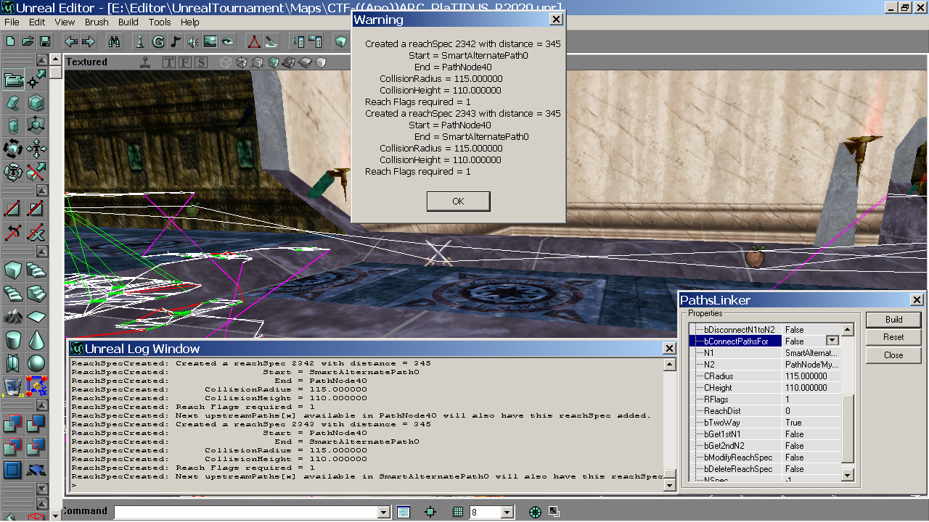929x522 pixels.
Task: Open the Edit menu
Action: 37,22
